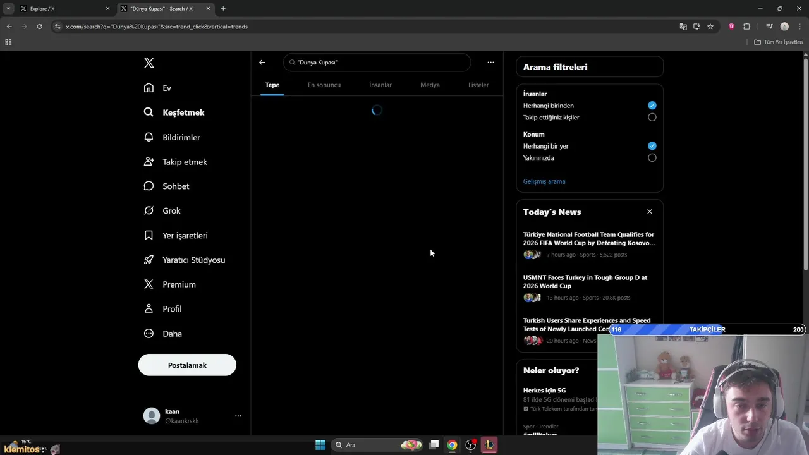The image size is (809, 455).
Task: Switch to En sonuncu tab
Action: [x=324, y=85]
